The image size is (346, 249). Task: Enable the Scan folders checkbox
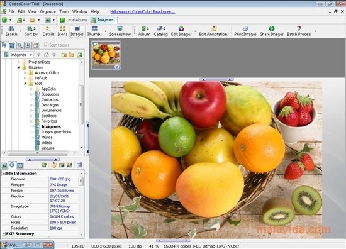46,45
